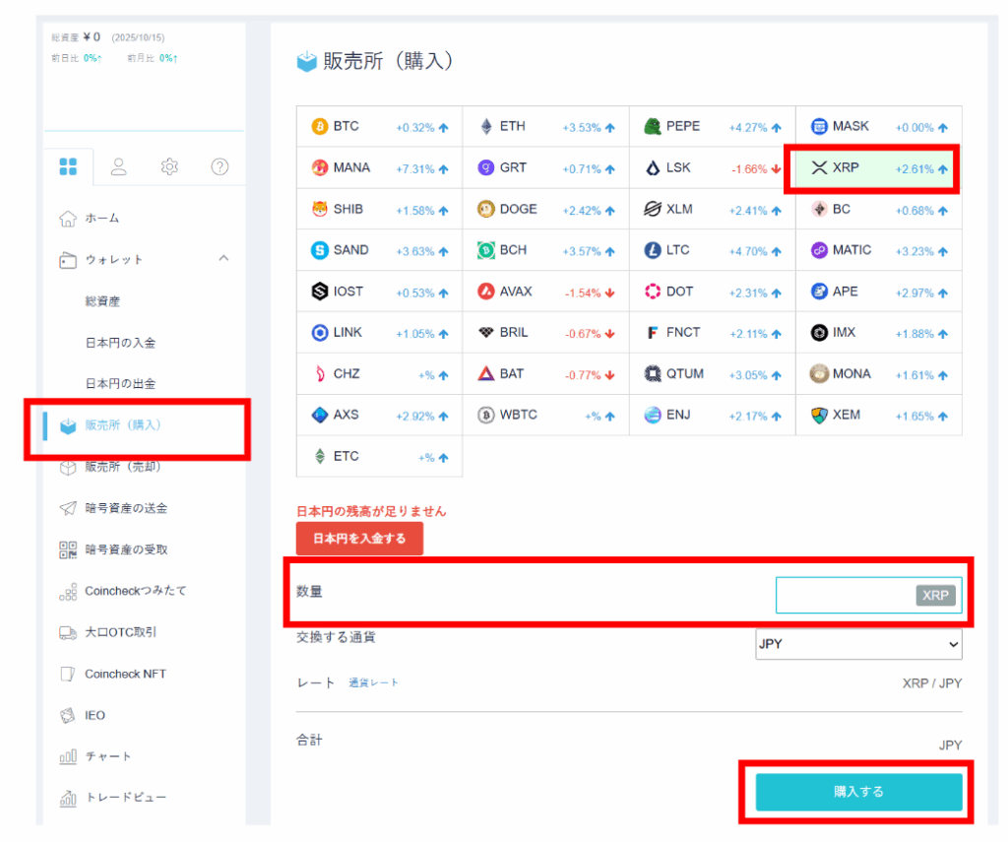Open the user profile icon tab

pyautogui.click(x=119, y=167)
